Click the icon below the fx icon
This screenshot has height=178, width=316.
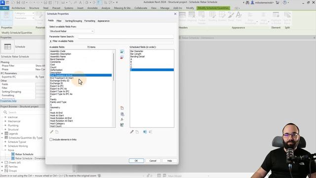[122, 125]
